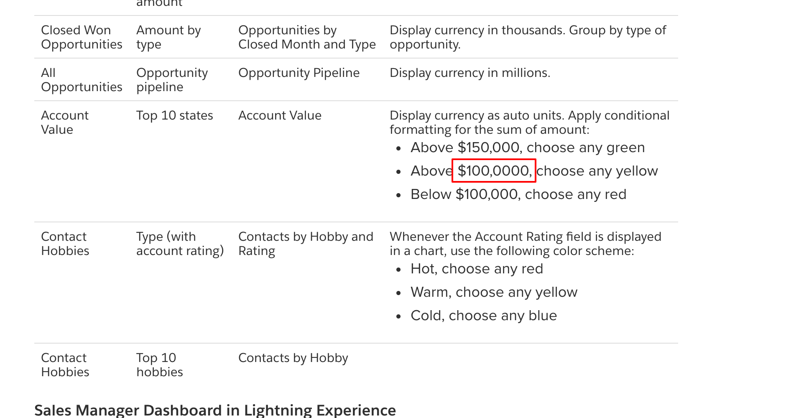The width and height of the screenshot is (786, 418).
Task: Click 'Amount by type' cell text
Action: 168,37
